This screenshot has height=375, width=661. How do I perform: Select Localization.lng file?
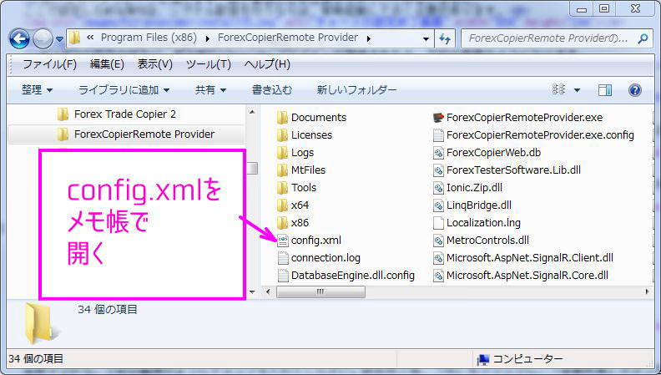[x=477, y=223]
